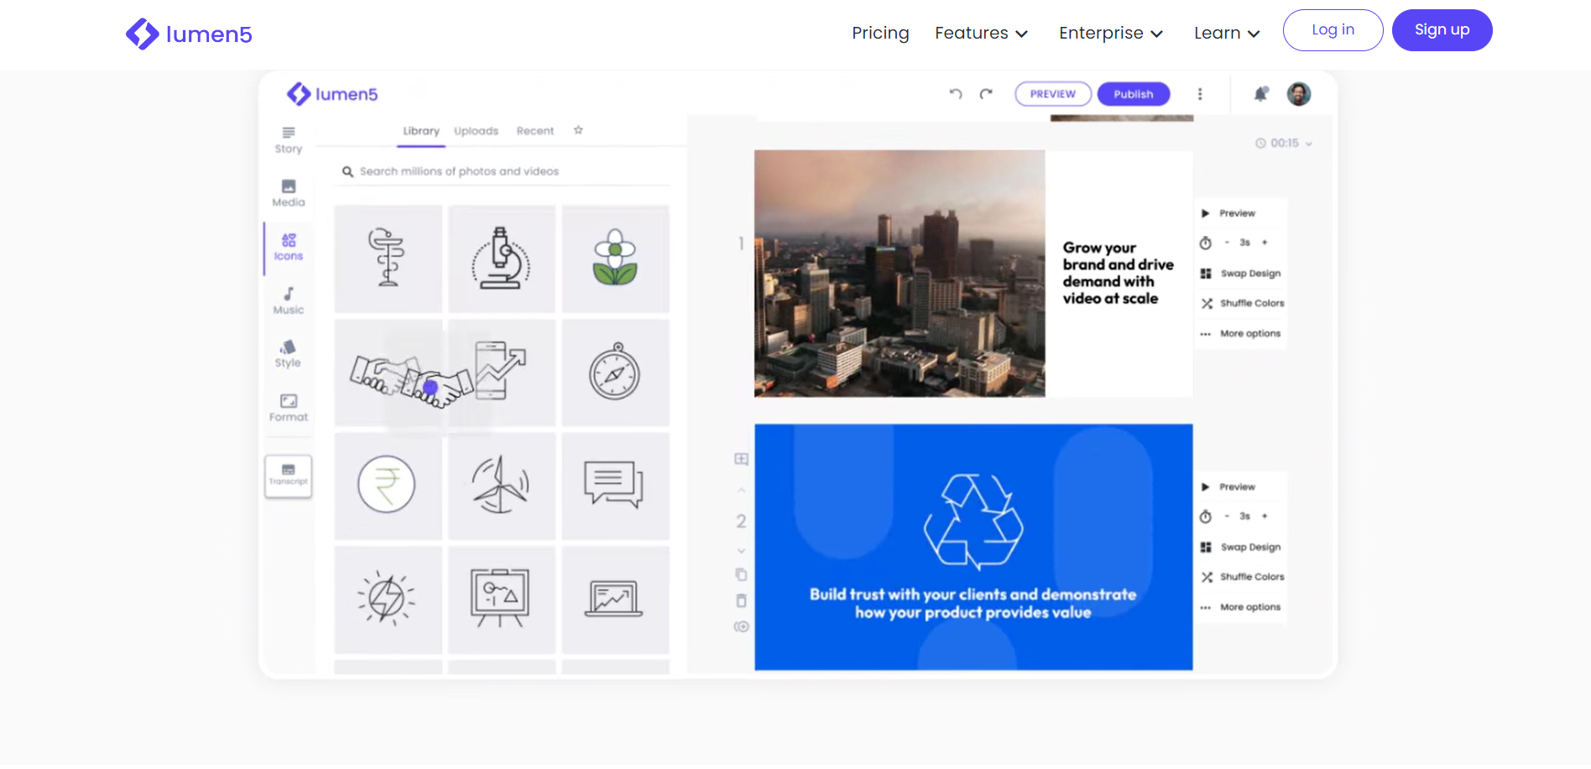Expand the Enterprise dropdown menu
1591x769 pixels.
[x=1110, y=33]
